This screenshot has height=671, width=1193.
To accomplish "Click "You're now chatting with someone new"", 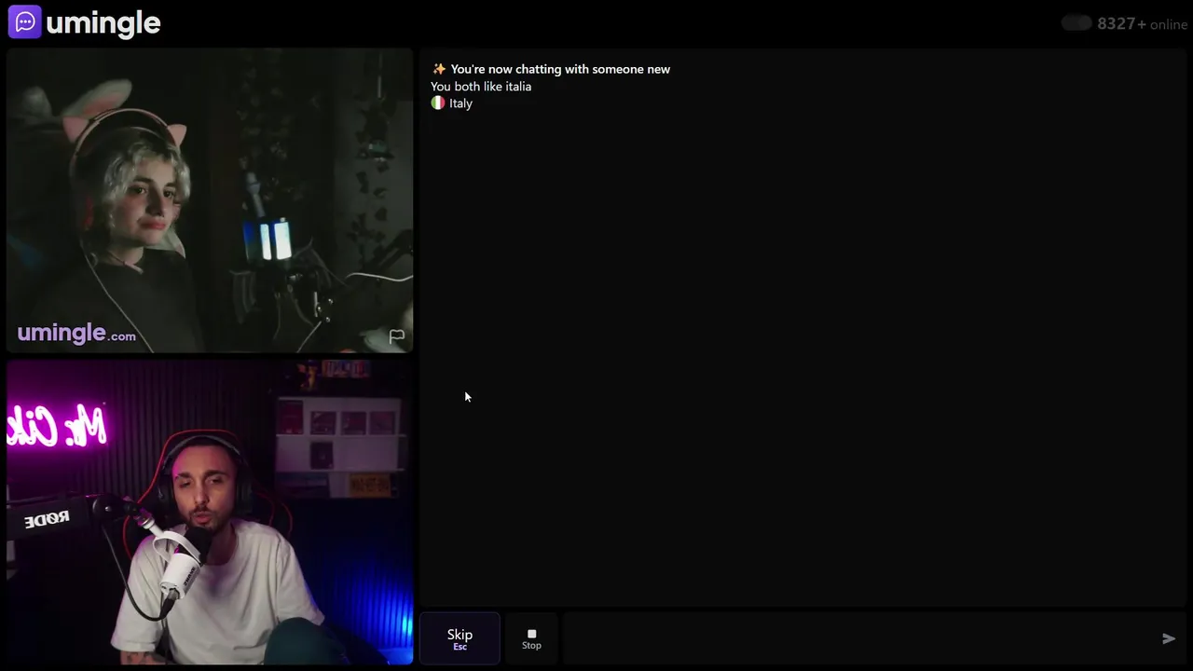I will click(560, 69).
